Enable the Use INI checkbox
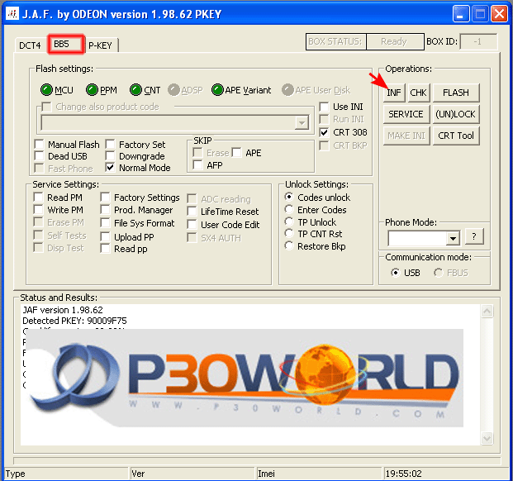 (x=324, y=107)
